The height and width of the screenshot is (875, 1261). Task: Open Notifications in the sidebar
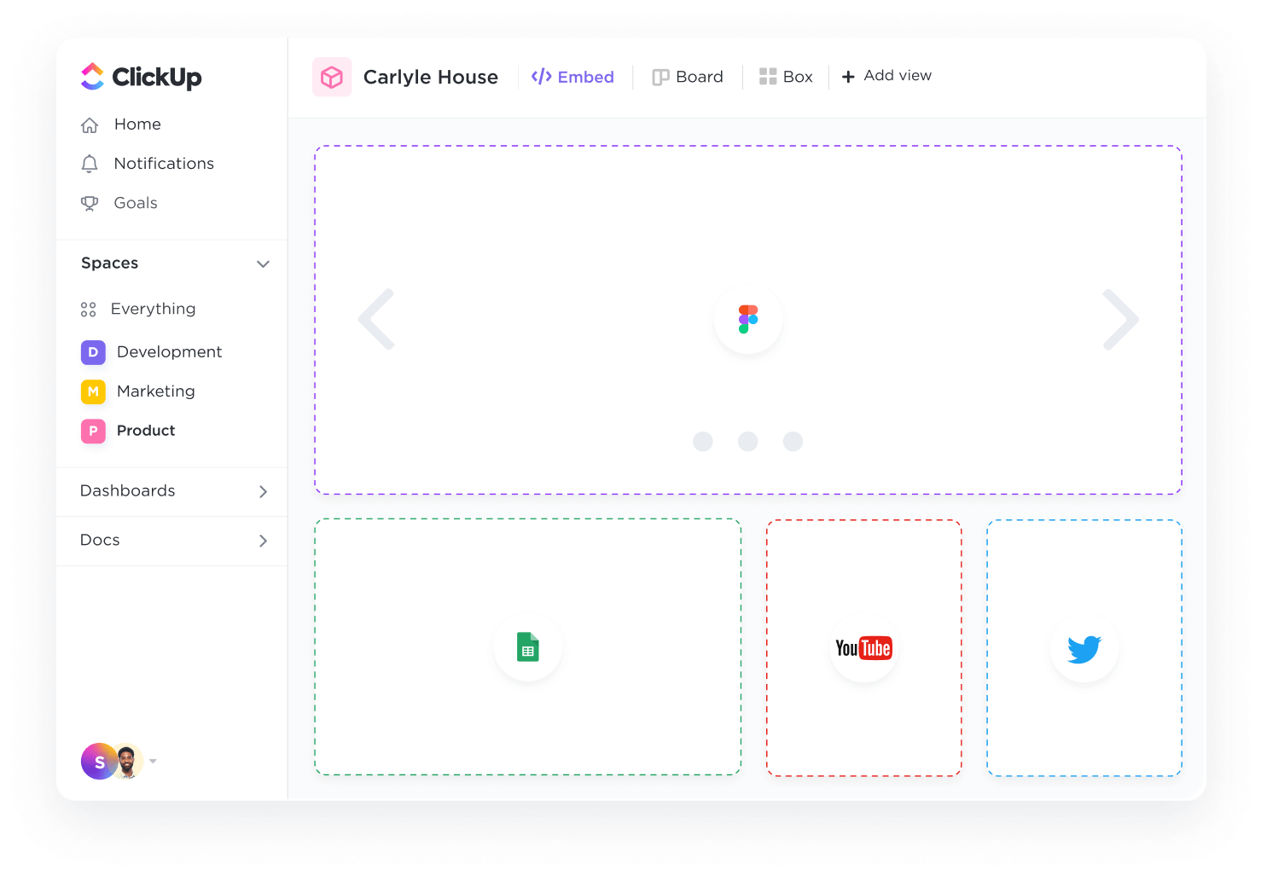point(164,164)
